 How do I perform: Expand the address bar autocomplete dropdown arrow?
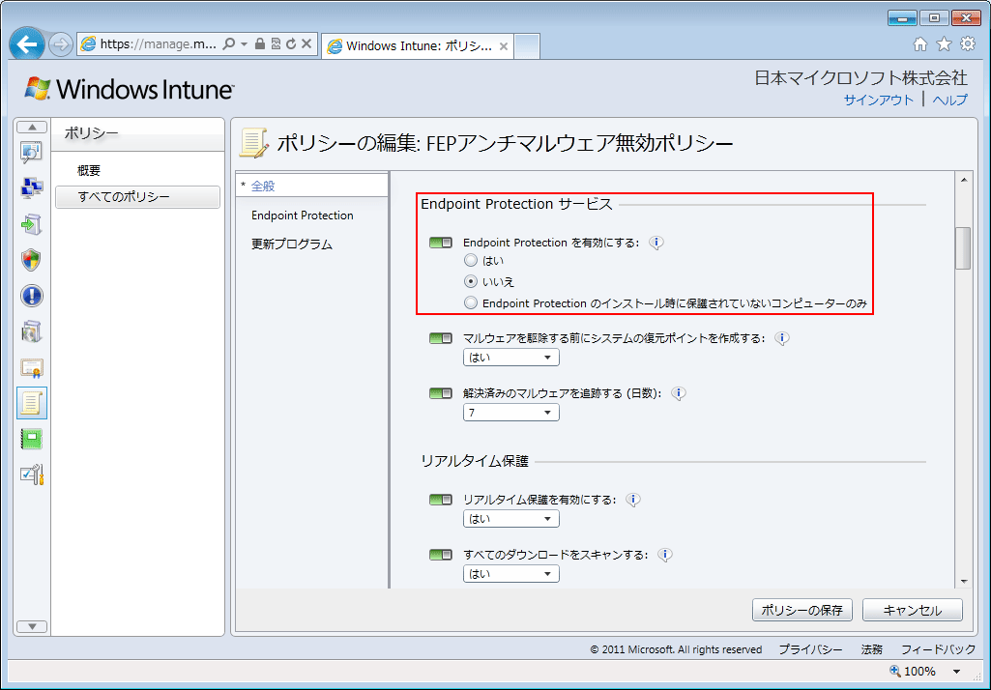[244, 44]
